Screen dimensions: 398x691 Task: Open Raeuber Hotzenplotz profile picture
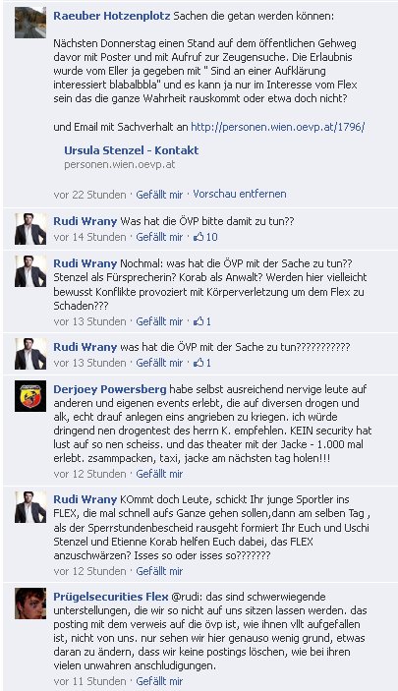tap(30, 23)
